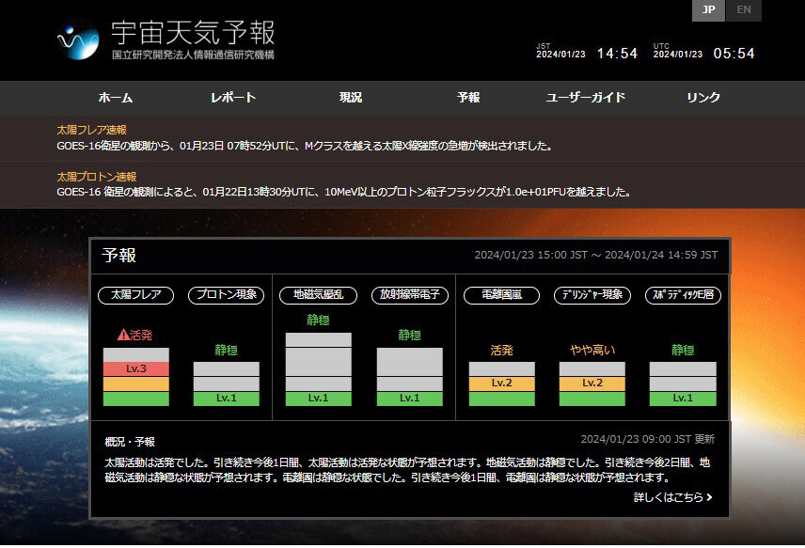Click the green Lv.1 bar under 地磁気擾乱

[x=318, y=399]
